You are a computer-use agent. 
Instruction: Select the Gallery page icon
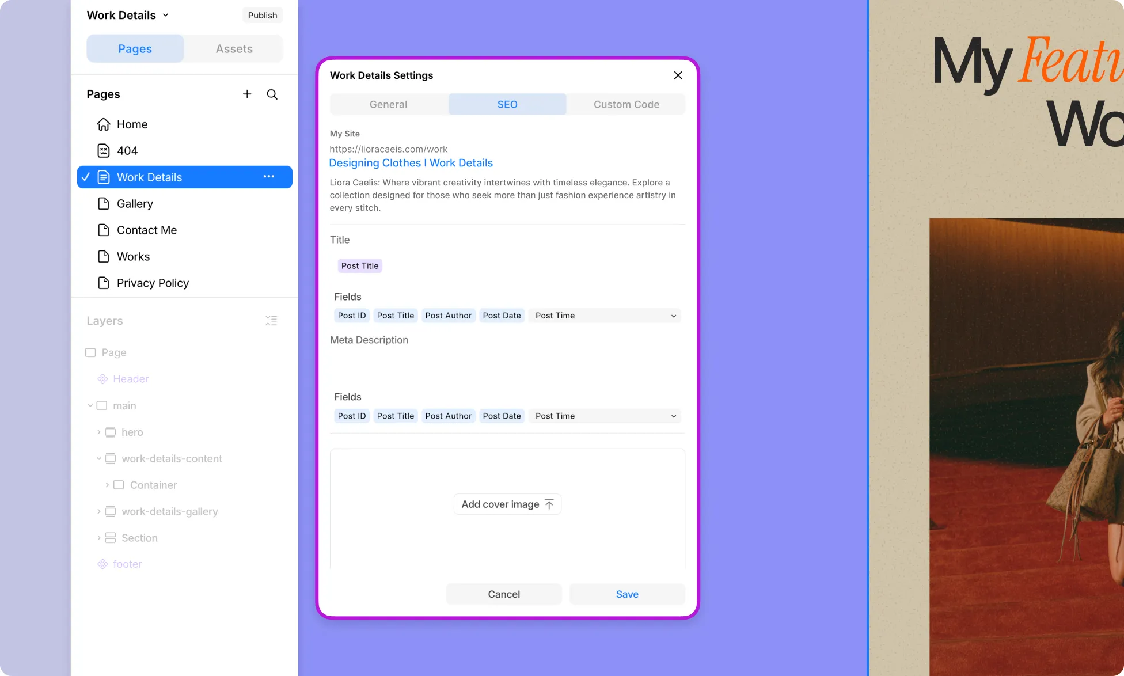point(104,204)
